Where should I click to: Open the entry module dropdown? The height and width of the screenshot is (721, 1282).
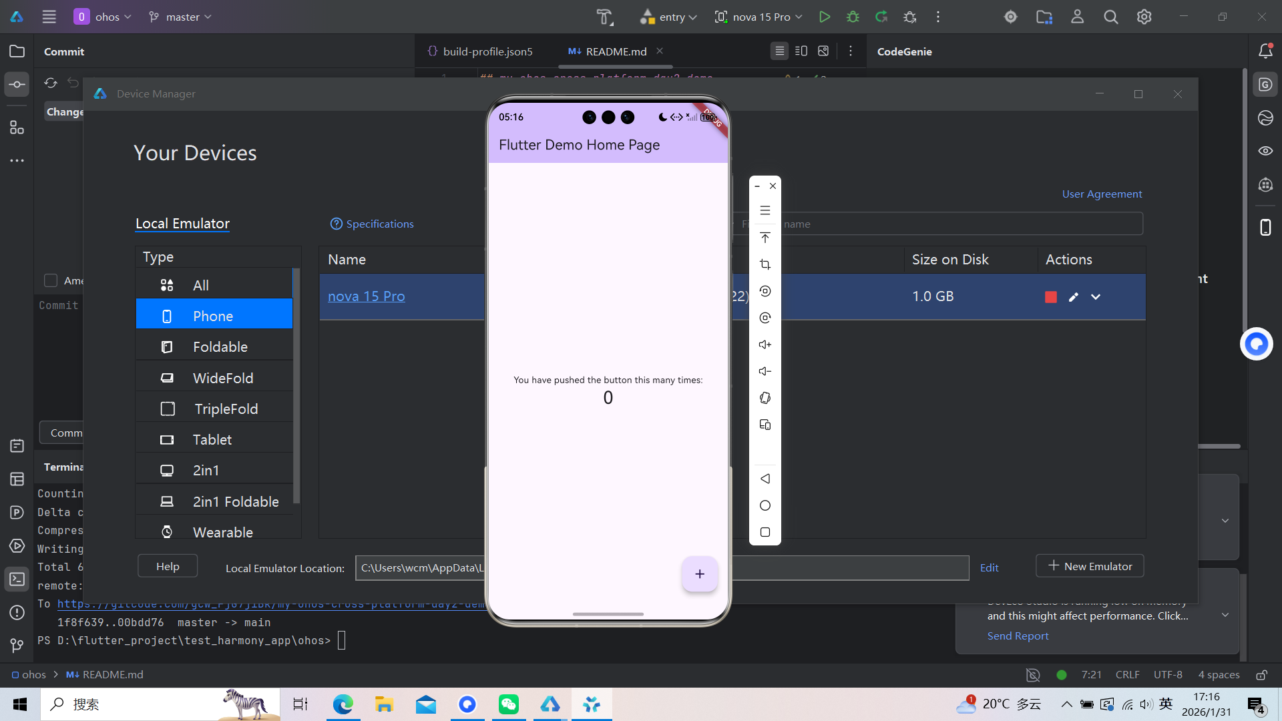[668, 17]
